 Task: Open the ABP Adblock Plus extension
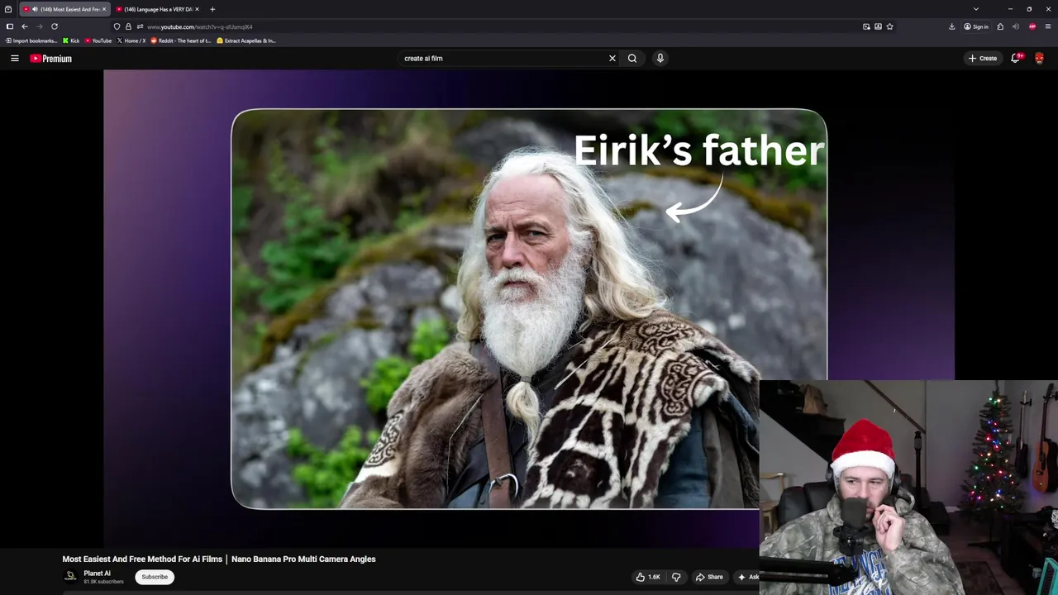click(1032, 26)
